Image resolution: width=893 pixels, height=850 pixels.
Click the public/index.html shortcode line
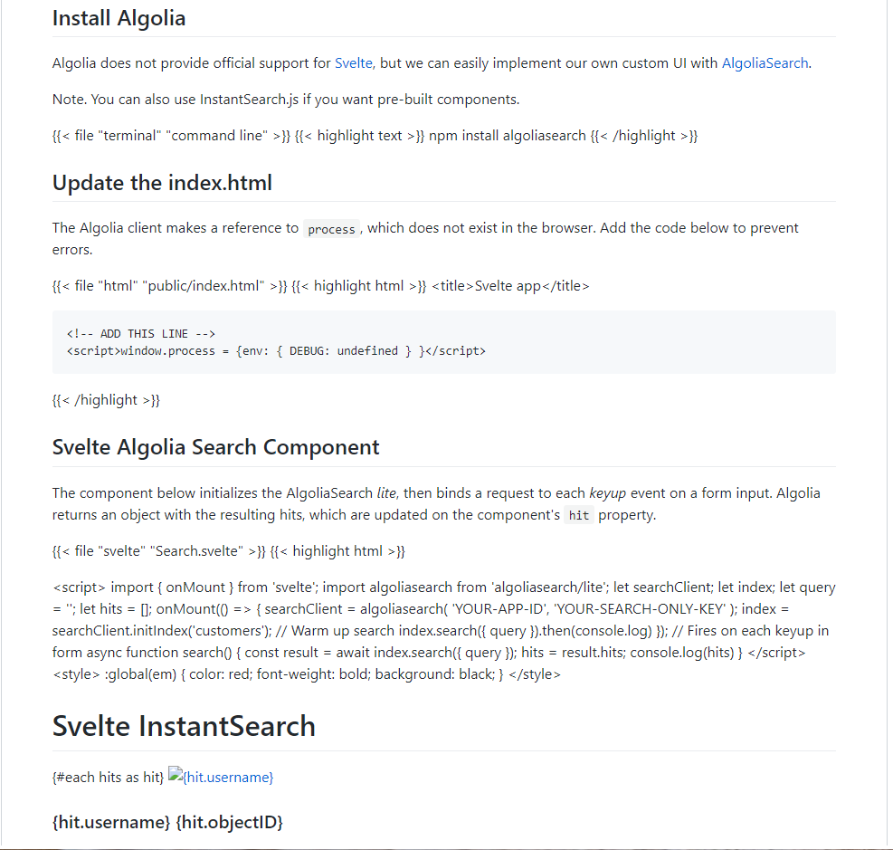pos(320,286)
